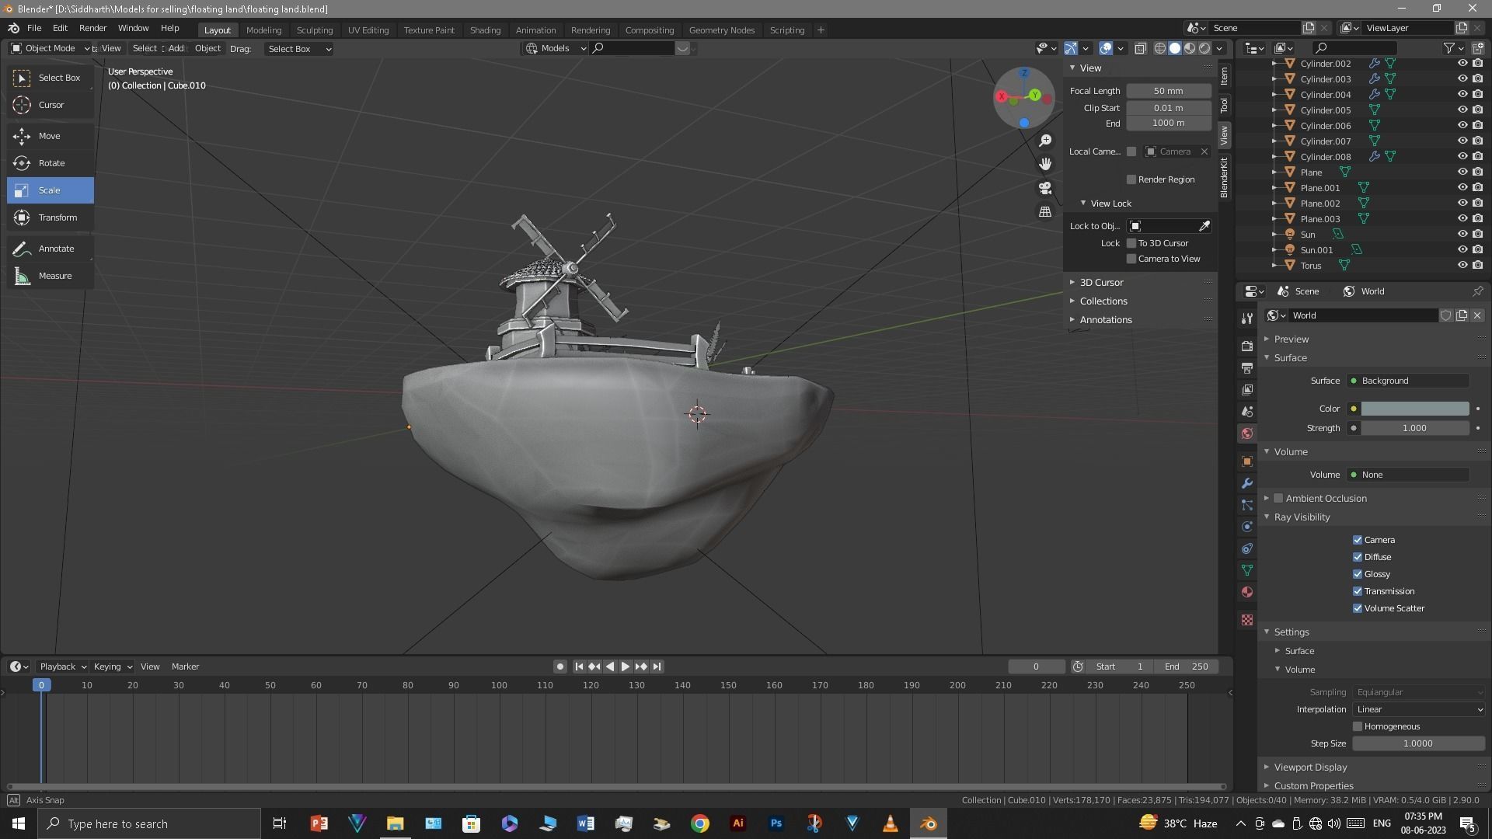Open Physics properties tab icon
Image resolution: width=1492 pixels, height=839 pixels.
1247,527
